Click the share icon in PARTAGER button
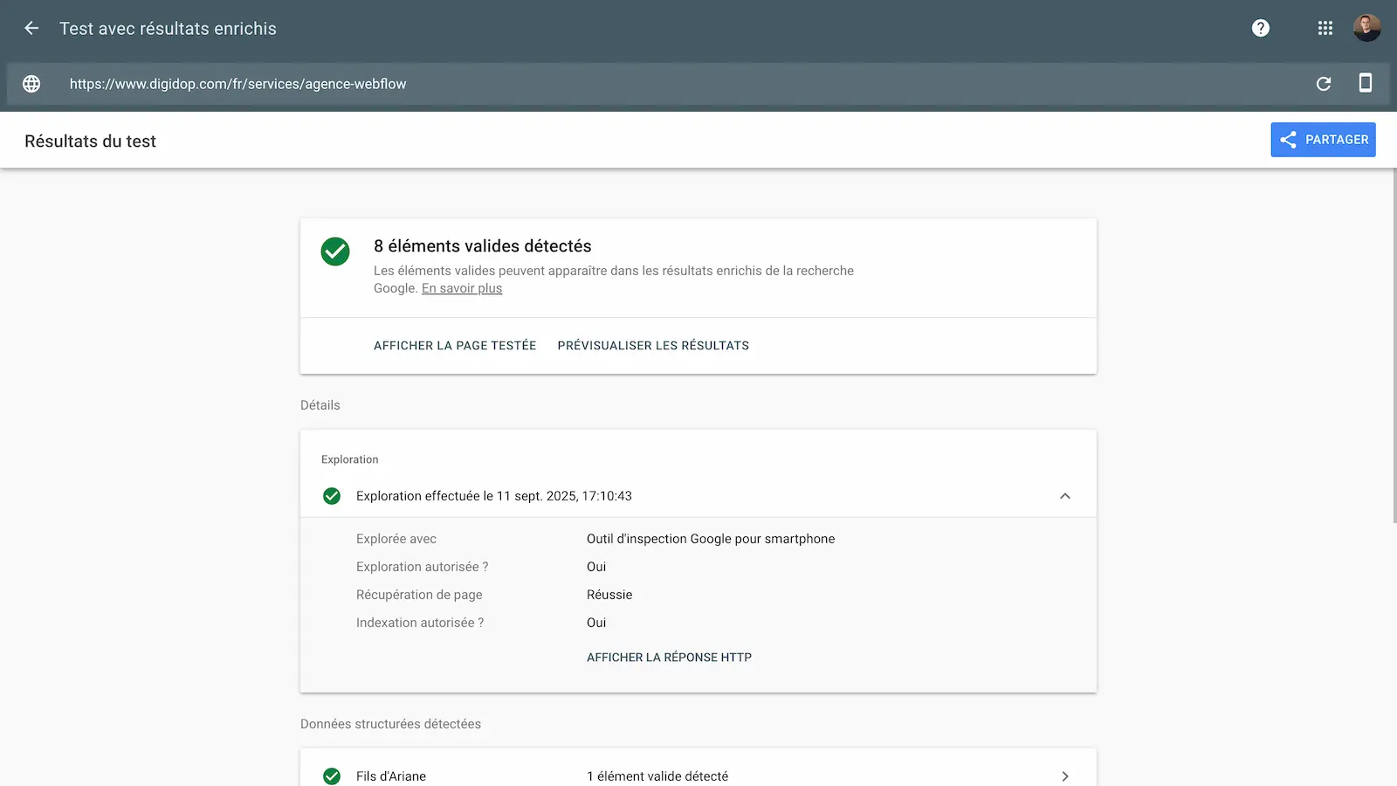This screenshot has width=1397, height=786. coord(1288,140)
